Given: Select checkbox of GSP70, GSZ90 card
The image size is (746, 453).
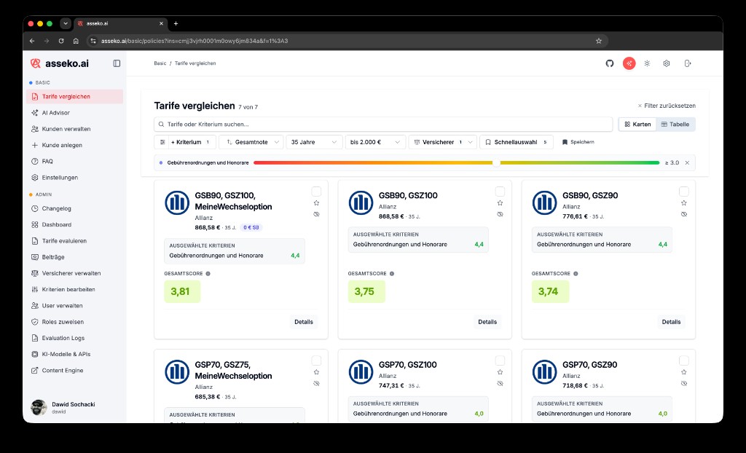Looking at the screenshot, I should point(683,361).
